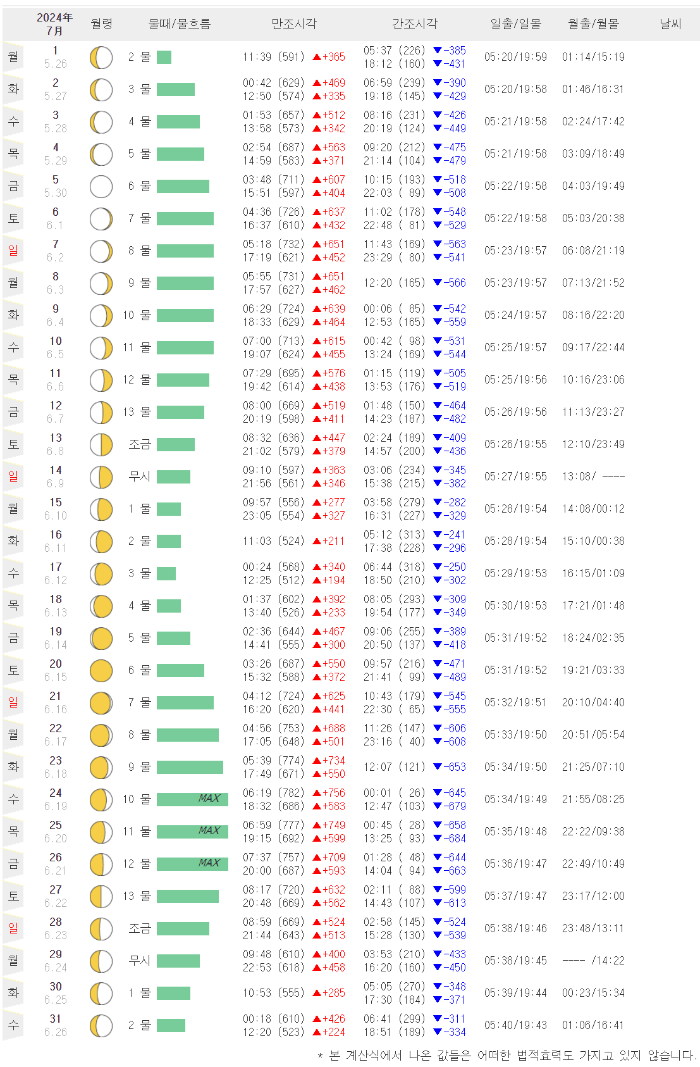Screen dimensions: 700x1067
Task: Click sunrise/sunset time 05:40/19:43
Action: pos(515,1025)
